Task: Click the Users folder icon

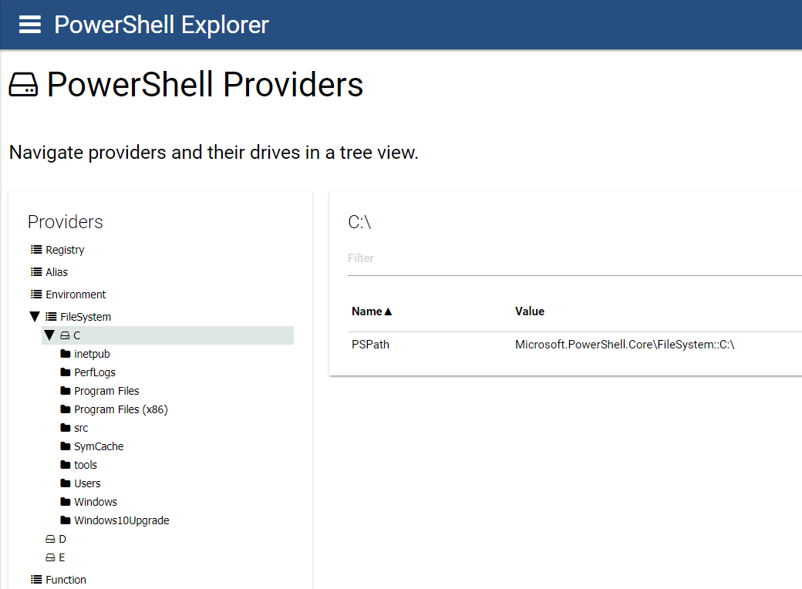Action: 66,483
